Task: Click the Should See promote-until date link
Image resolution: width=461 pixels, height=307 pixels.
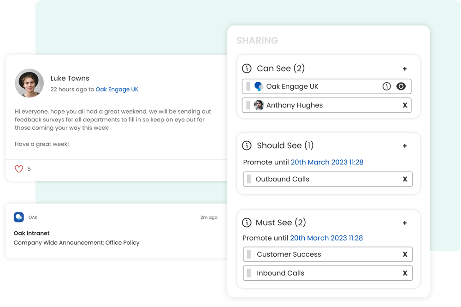Action: tap(326, 162)
